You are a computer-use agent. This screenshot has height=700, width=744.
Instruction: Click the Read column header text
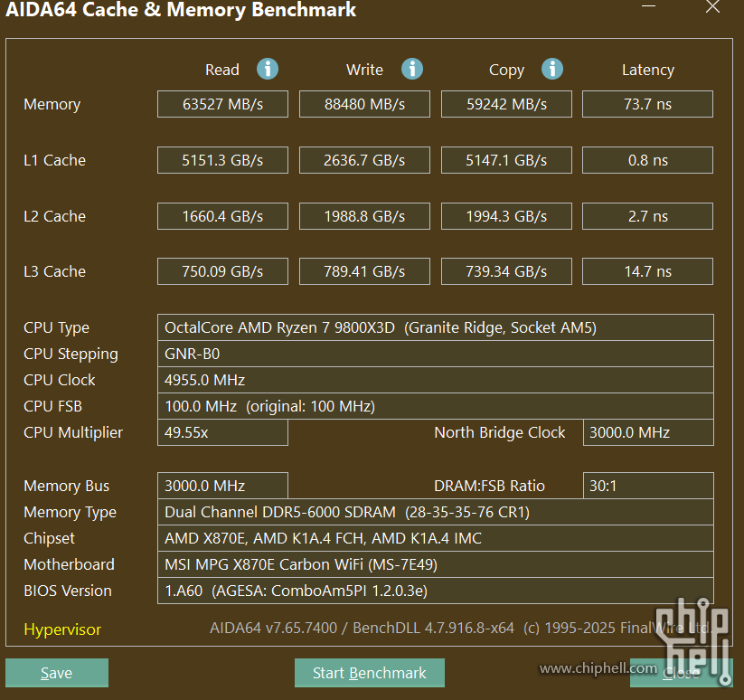click(222, 70)
